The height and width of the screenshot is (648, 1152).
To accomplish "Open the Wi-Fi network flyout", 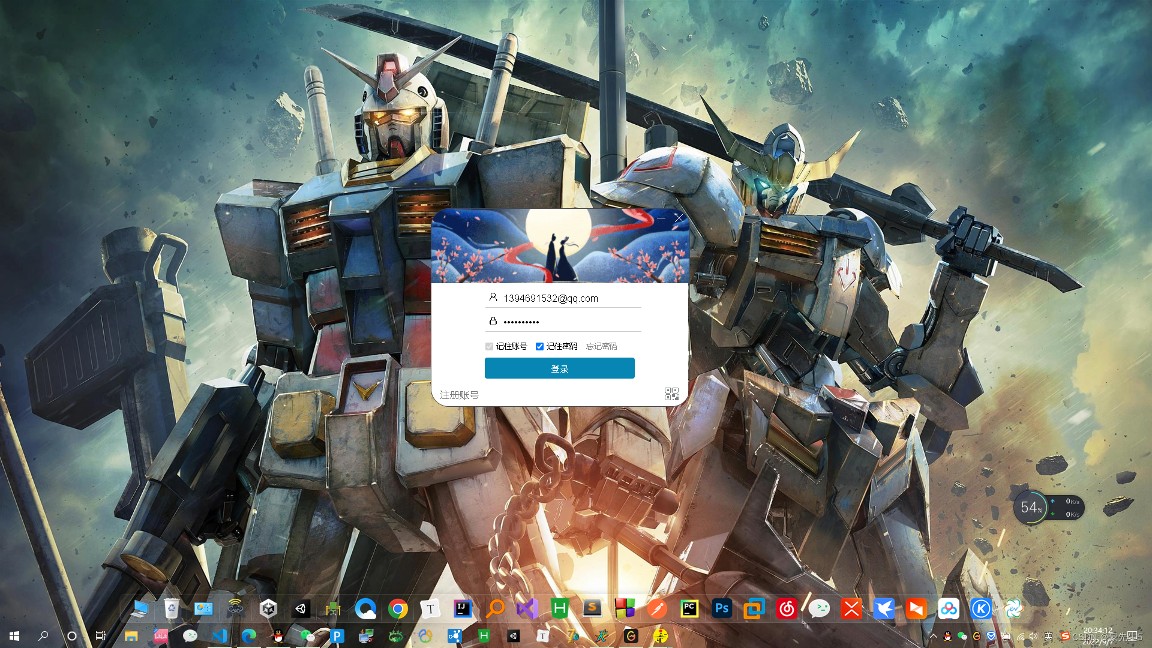I will pos(1020,636).
